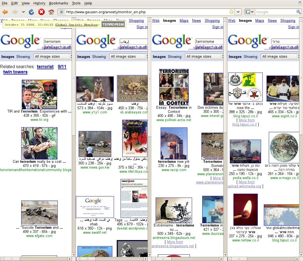Open the 'Can terrorism really be a cost' thumbnail

coord(39,143)
